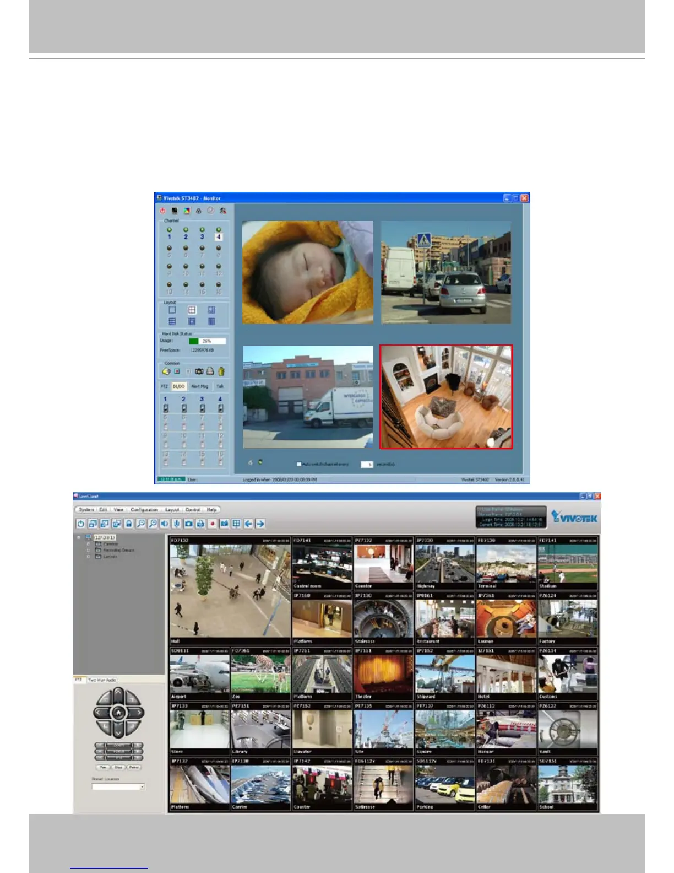Click the microphone icon in LiveClient toolbar
Screen dimensions: 674x873
click(x=176, y=524)
